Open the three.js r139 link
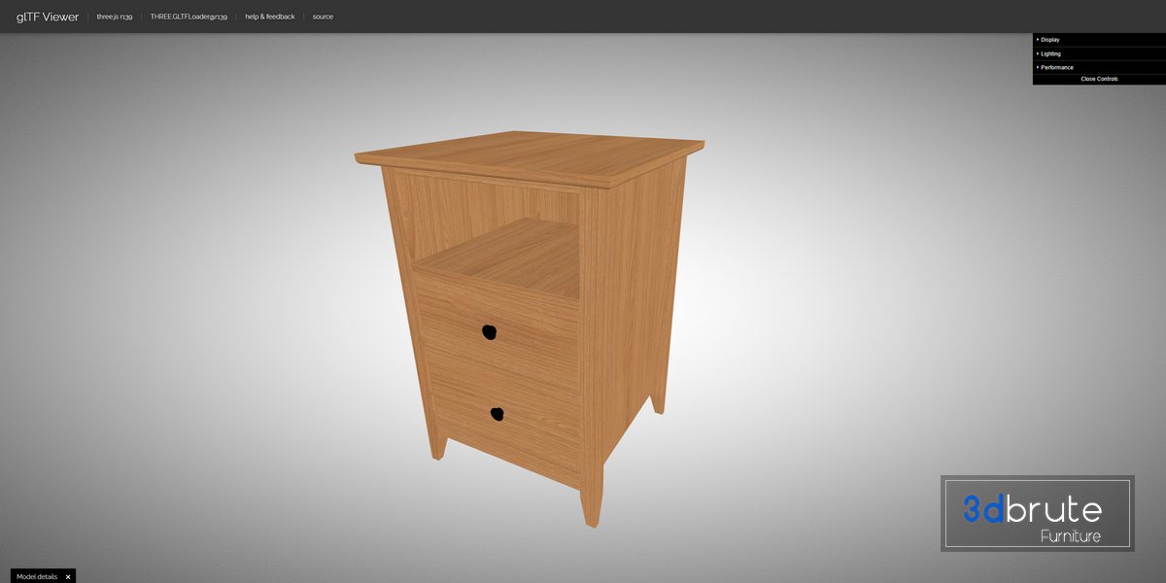The width and height of the screenshot is (1166, 583). (114, 17)
